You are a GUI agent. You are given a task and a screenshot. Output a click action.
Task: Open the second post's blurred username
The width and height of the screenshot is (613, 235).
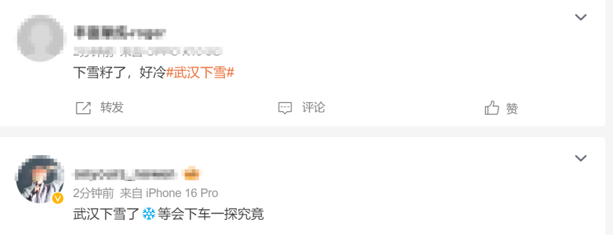click(x=125, y=174)
